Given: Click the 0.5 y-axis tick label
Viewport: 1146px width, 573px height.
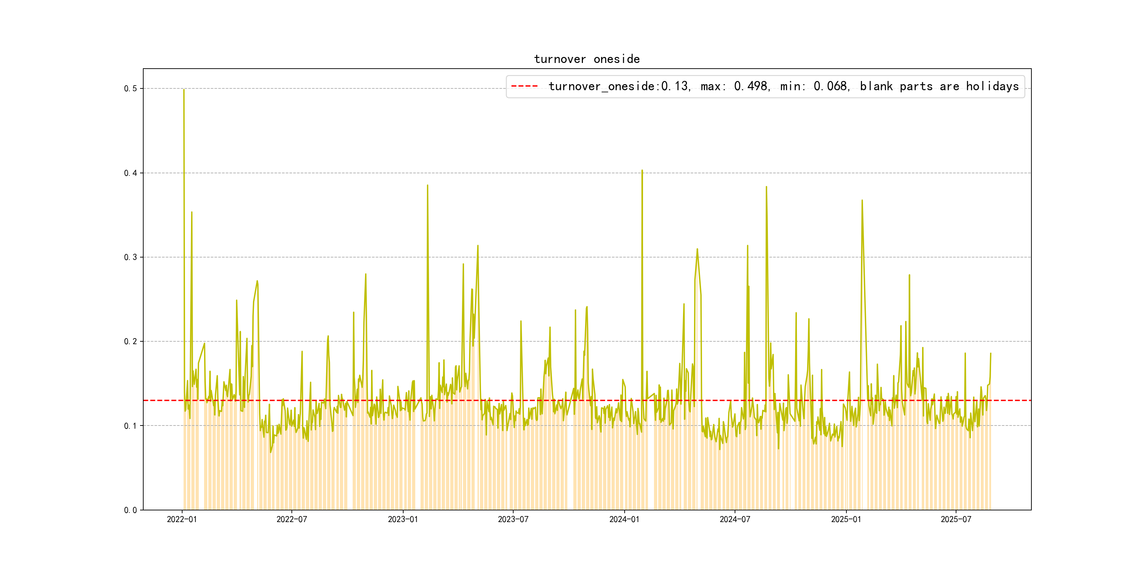Looking at the screenshot, I should [x=131, y=88].
